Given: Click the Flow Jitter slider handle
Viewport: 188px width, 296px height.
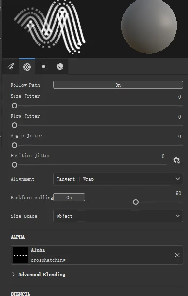Looking at the screenshot, I should (x=14, y=125).
